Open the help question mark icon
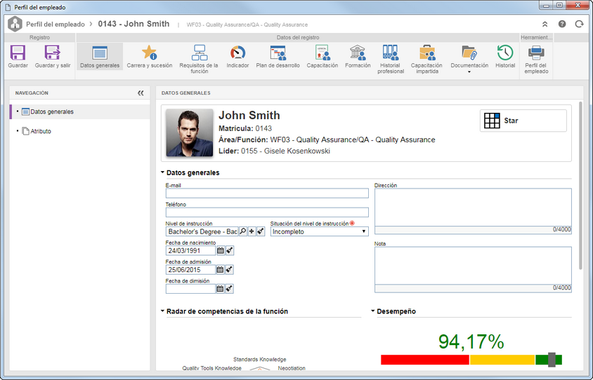 click(x=562, y=24)
